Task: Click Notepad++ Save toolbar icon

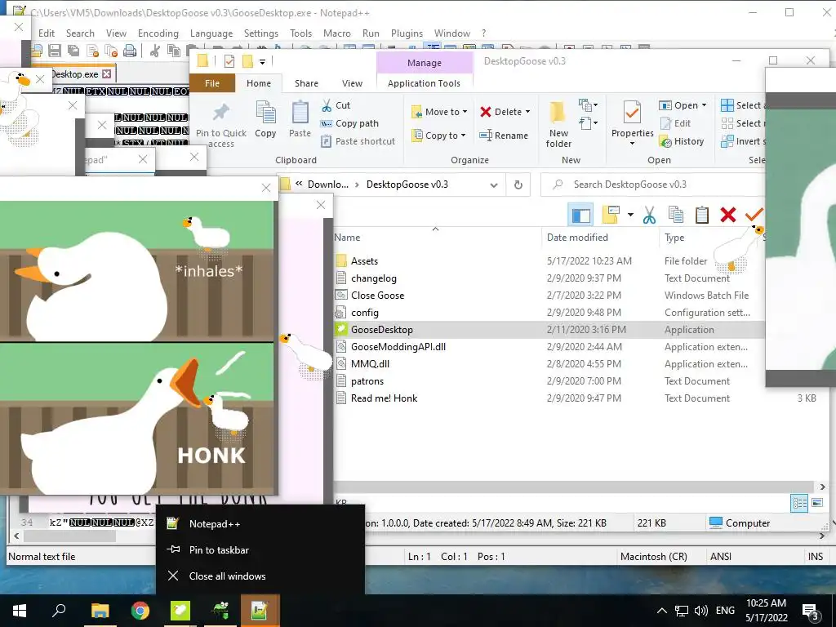Action: 55,51
